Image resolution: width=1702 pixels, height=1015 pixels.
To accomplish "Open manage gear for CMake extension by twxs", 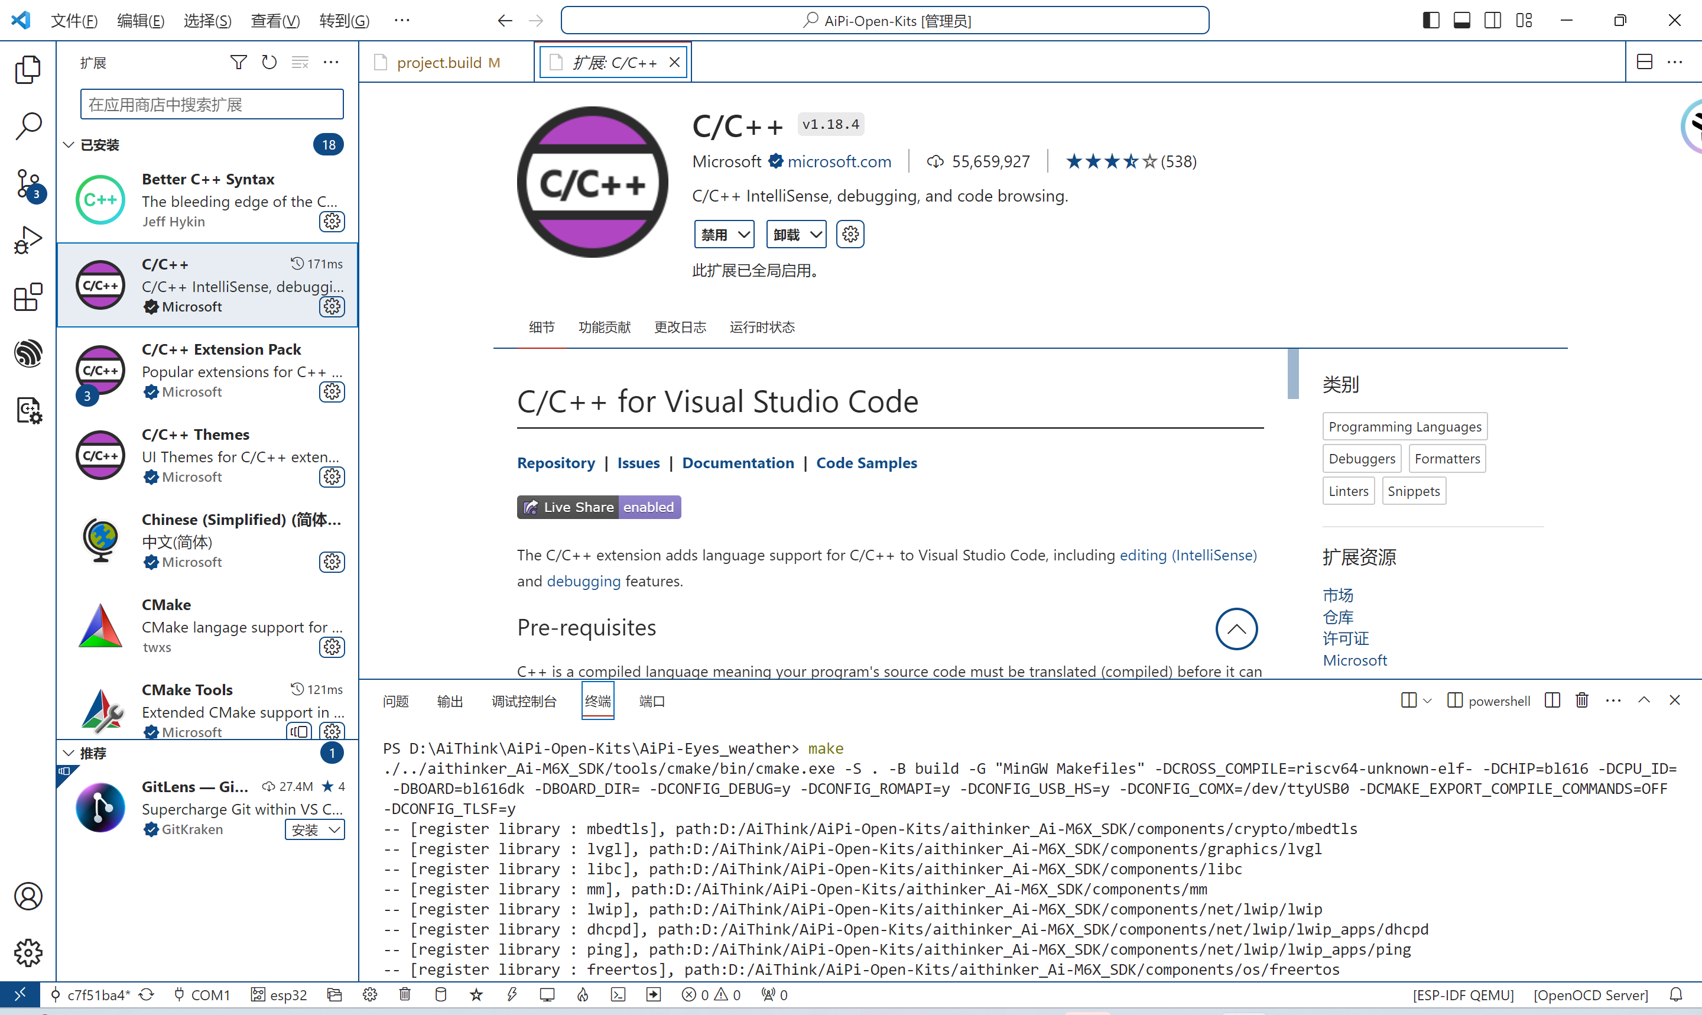I will coord(332,647).
